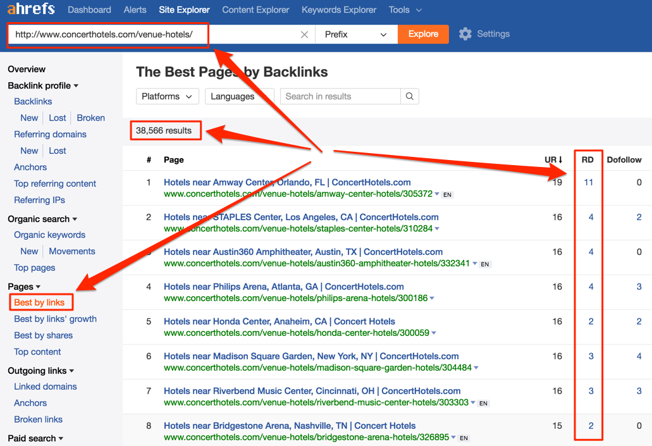Click the EN language badge for Amway Center
The width and height of the screenshot is (652, 446).
(447, 195)
